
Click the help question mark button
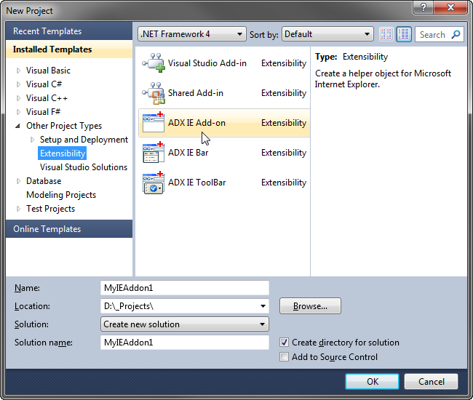tap(423, 7)
